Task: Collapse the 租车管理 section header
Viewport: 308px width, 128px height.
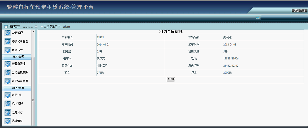Action: 18,88
